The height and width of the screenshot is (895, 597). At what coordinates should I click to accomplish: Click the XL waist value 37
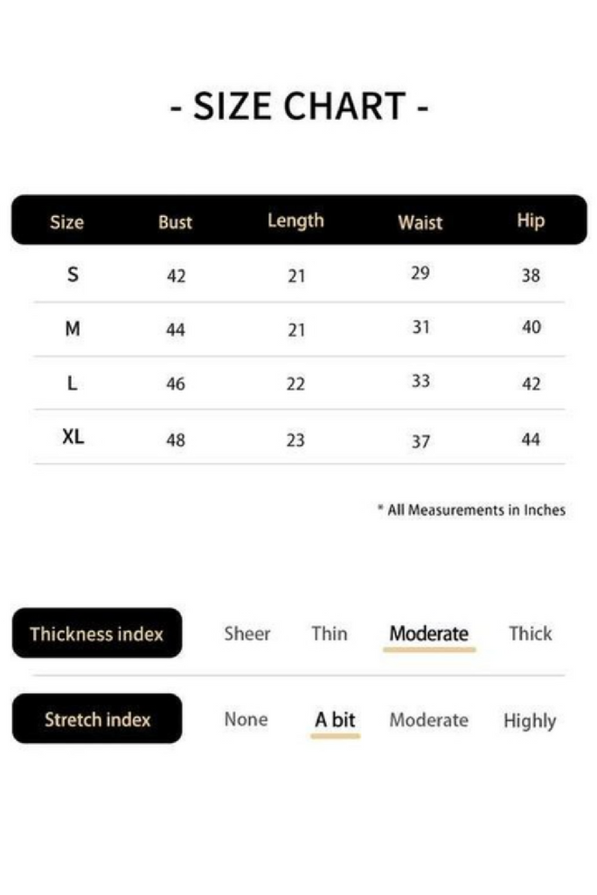420,441
